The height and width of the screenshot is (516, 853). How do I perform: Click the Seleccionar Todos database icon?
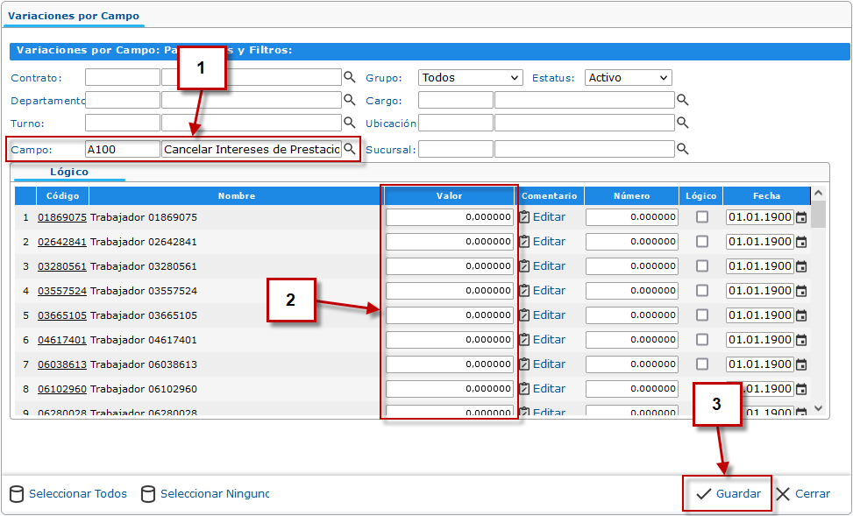(x=17, y=494)
